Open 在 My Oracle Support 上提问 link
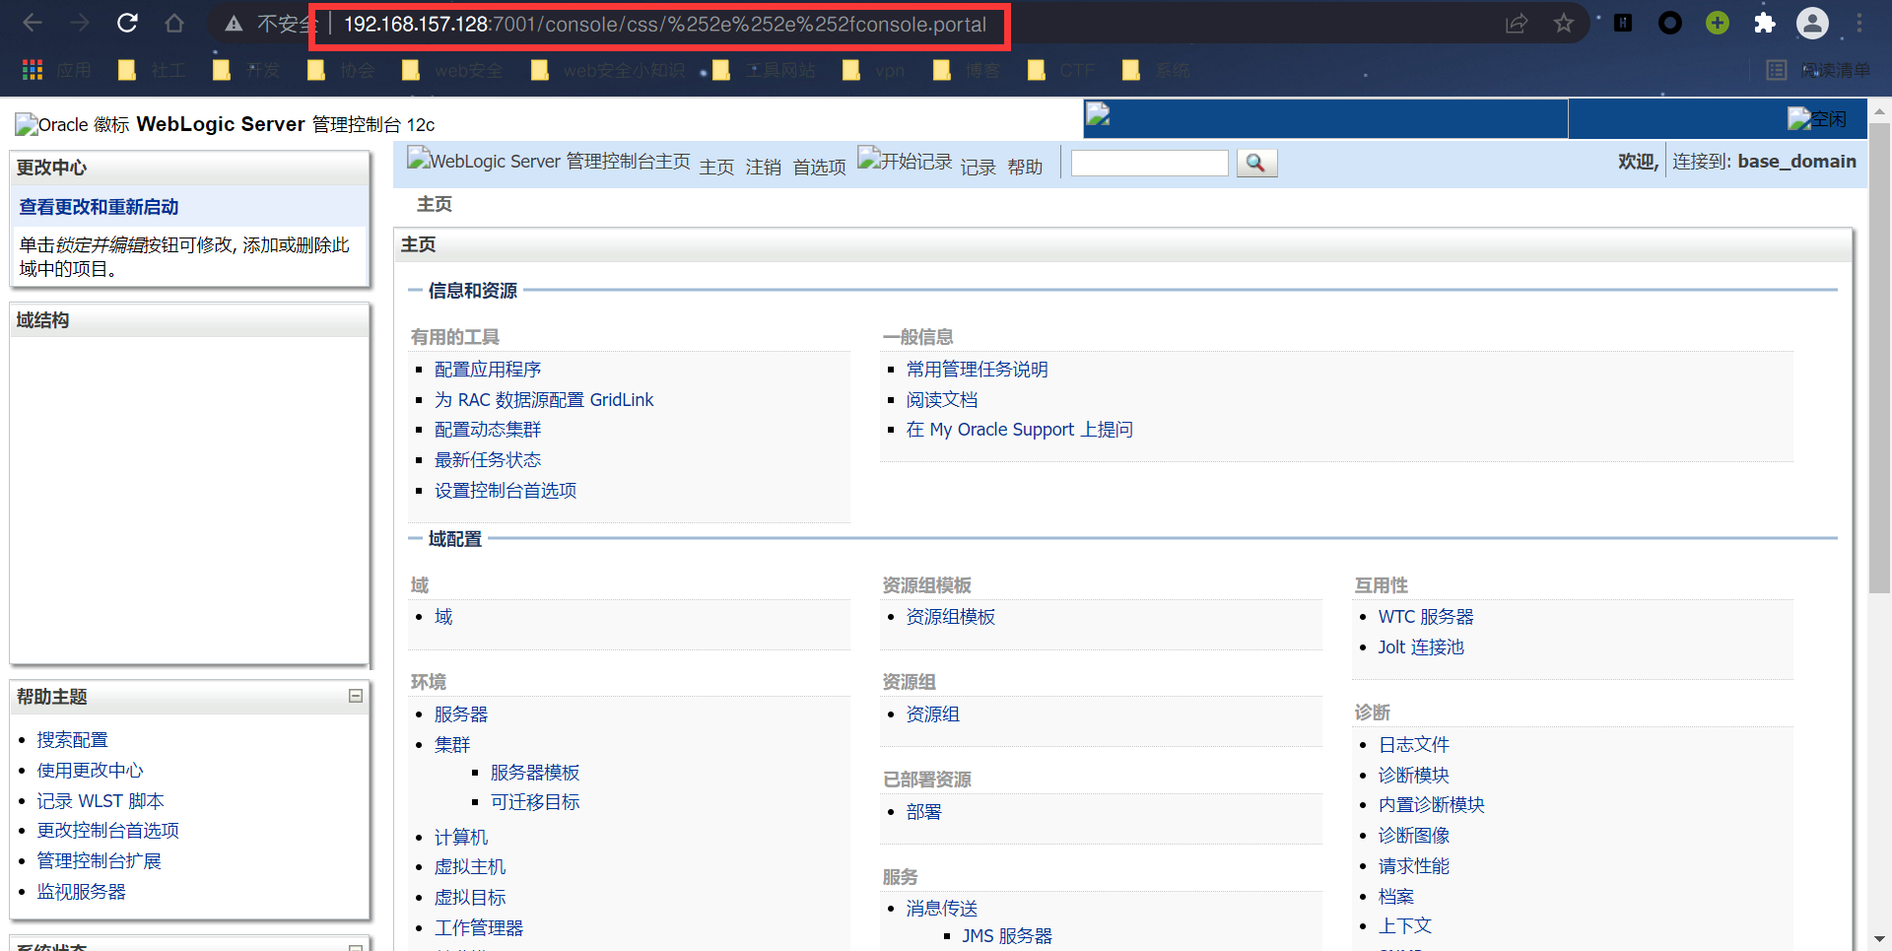Viewport: 1892px width, 951px height. [1019, 430]
